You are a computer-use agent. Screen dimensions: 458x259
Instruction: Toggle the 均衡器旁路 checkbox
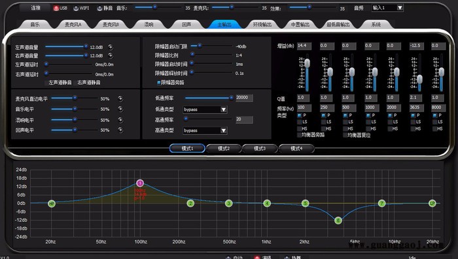tap(300, 135)
